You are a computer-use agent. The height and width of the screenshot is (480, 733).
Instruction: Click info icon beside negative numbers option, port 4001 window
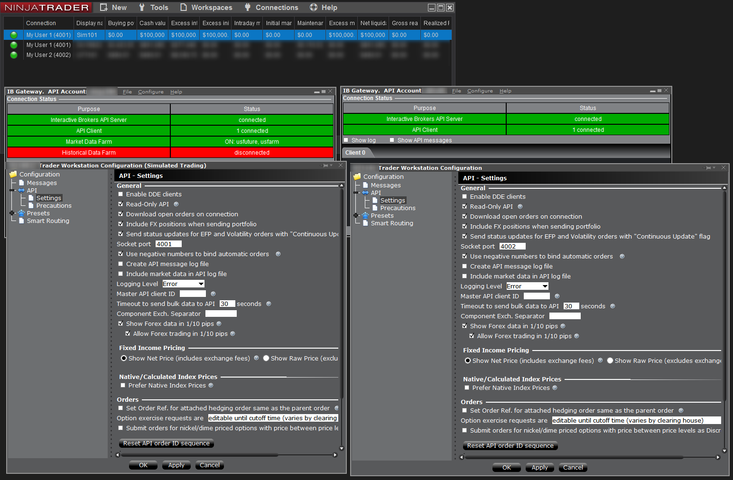(278, 254)
